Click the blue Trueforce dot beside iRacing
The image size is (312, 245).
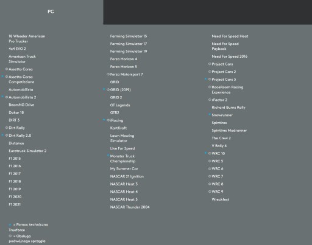[x=104, y=120]
